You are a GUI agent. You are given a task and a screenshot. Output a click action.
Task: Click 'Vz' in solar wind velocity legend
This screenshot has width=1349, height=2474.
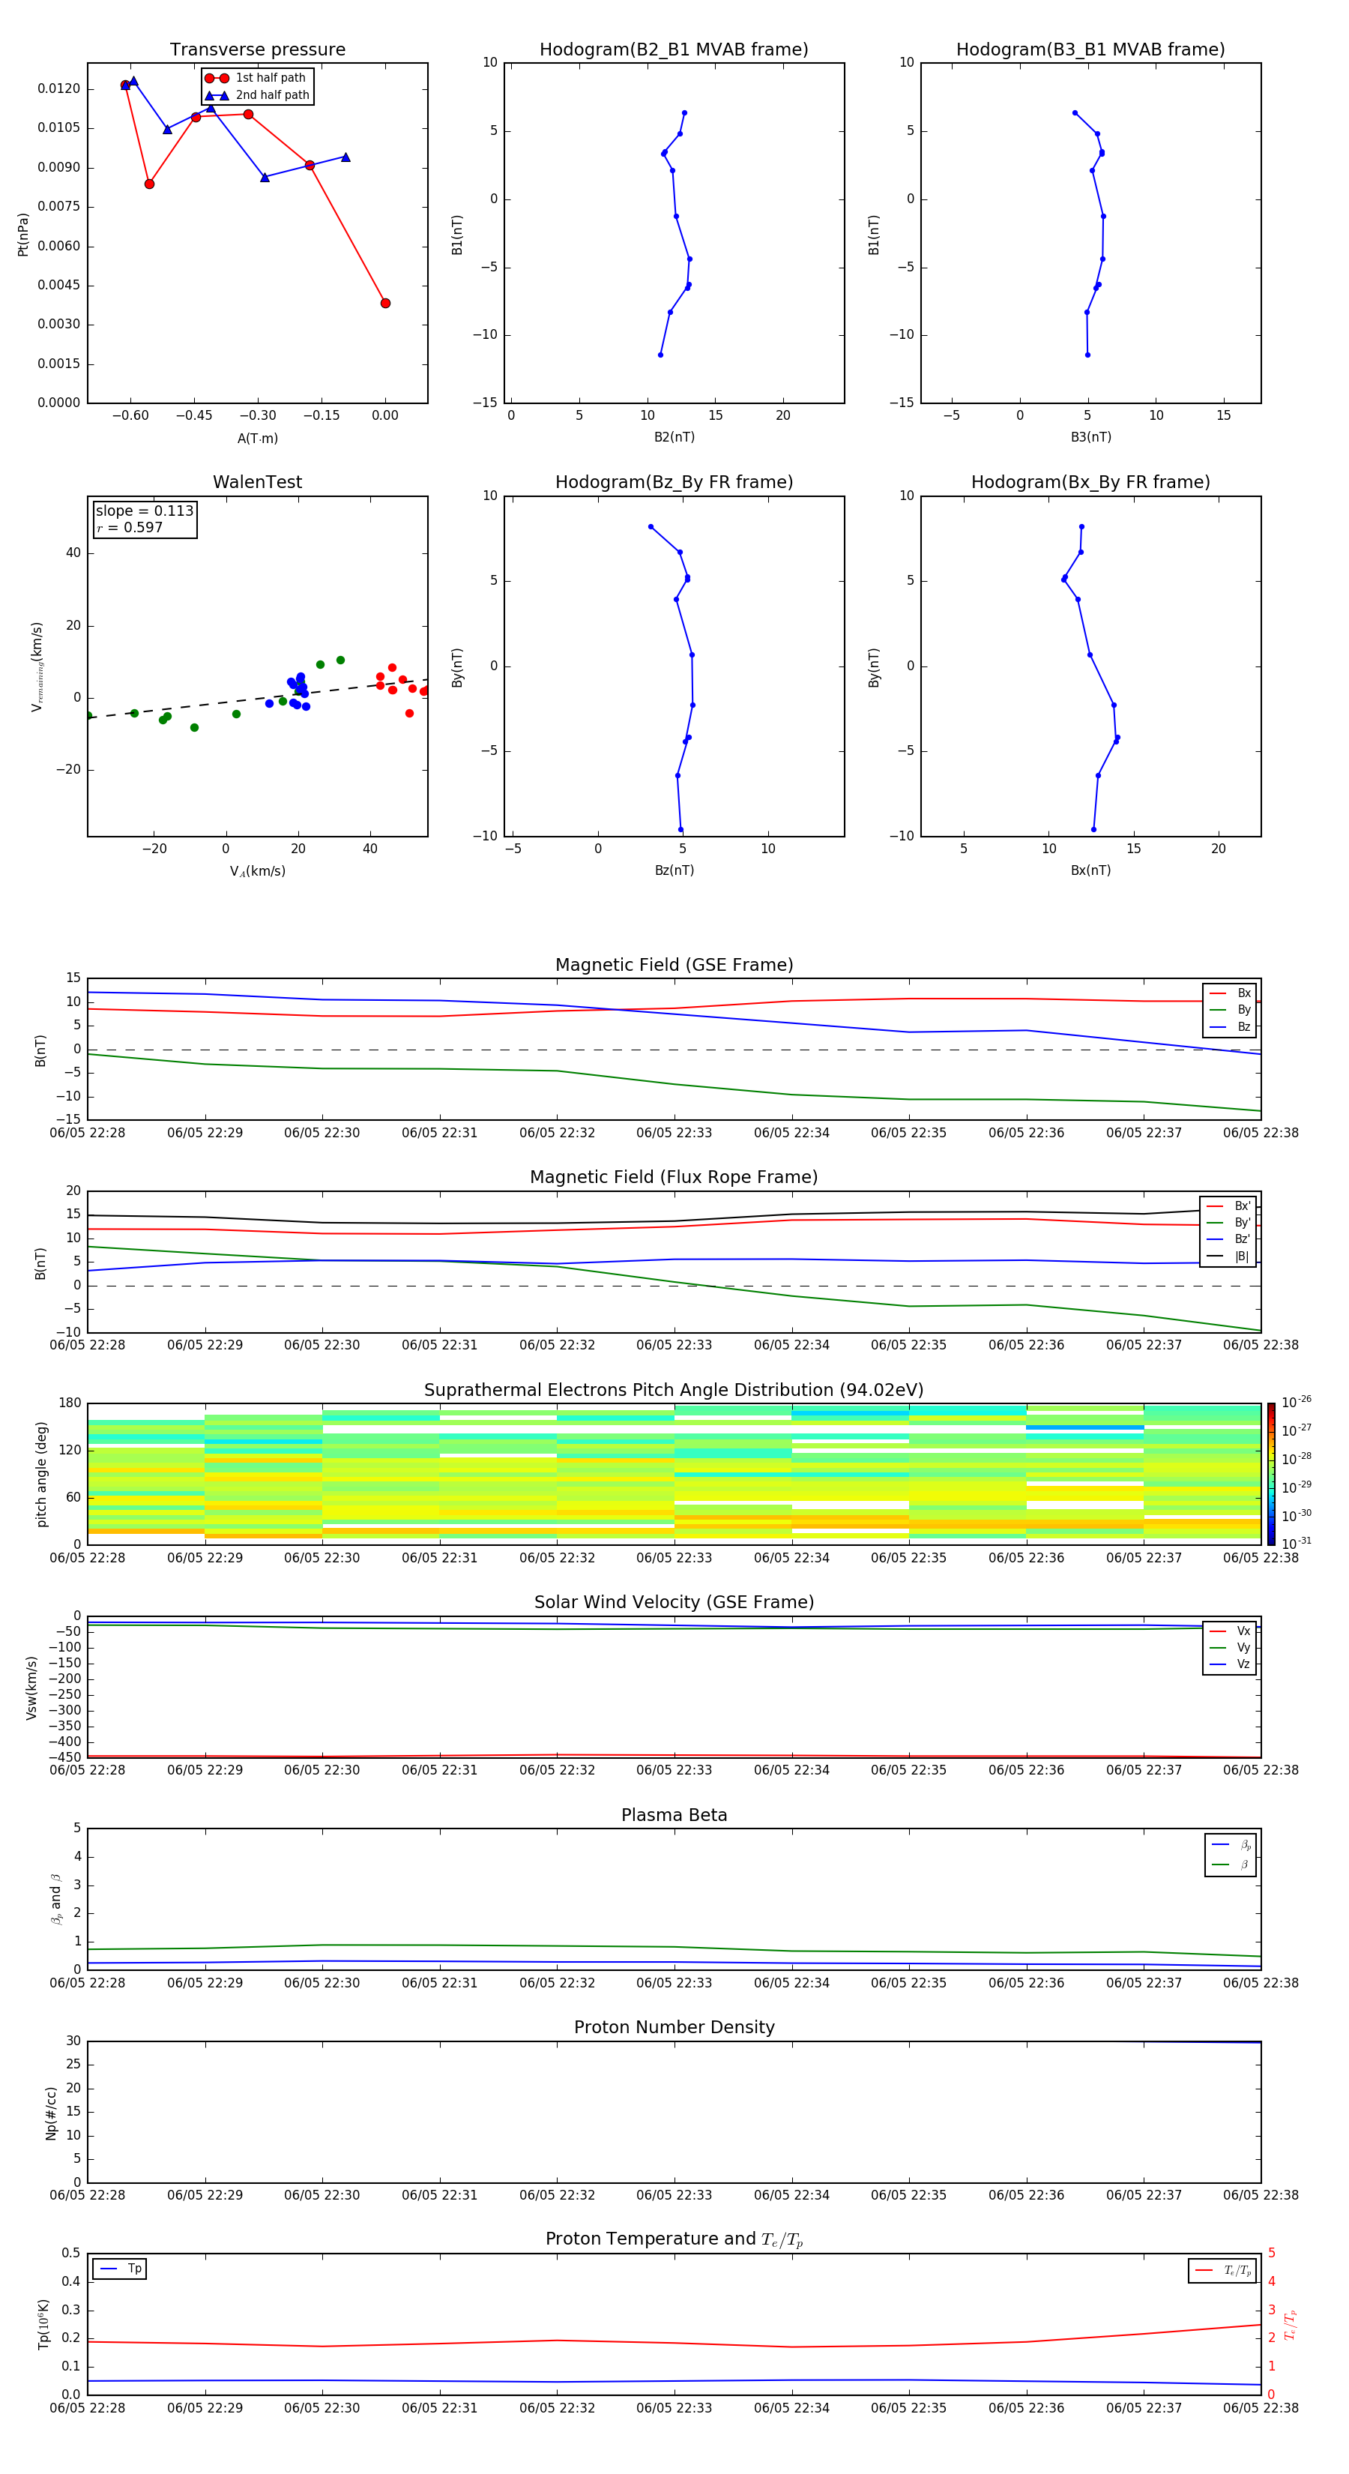coord(1230,1664)
